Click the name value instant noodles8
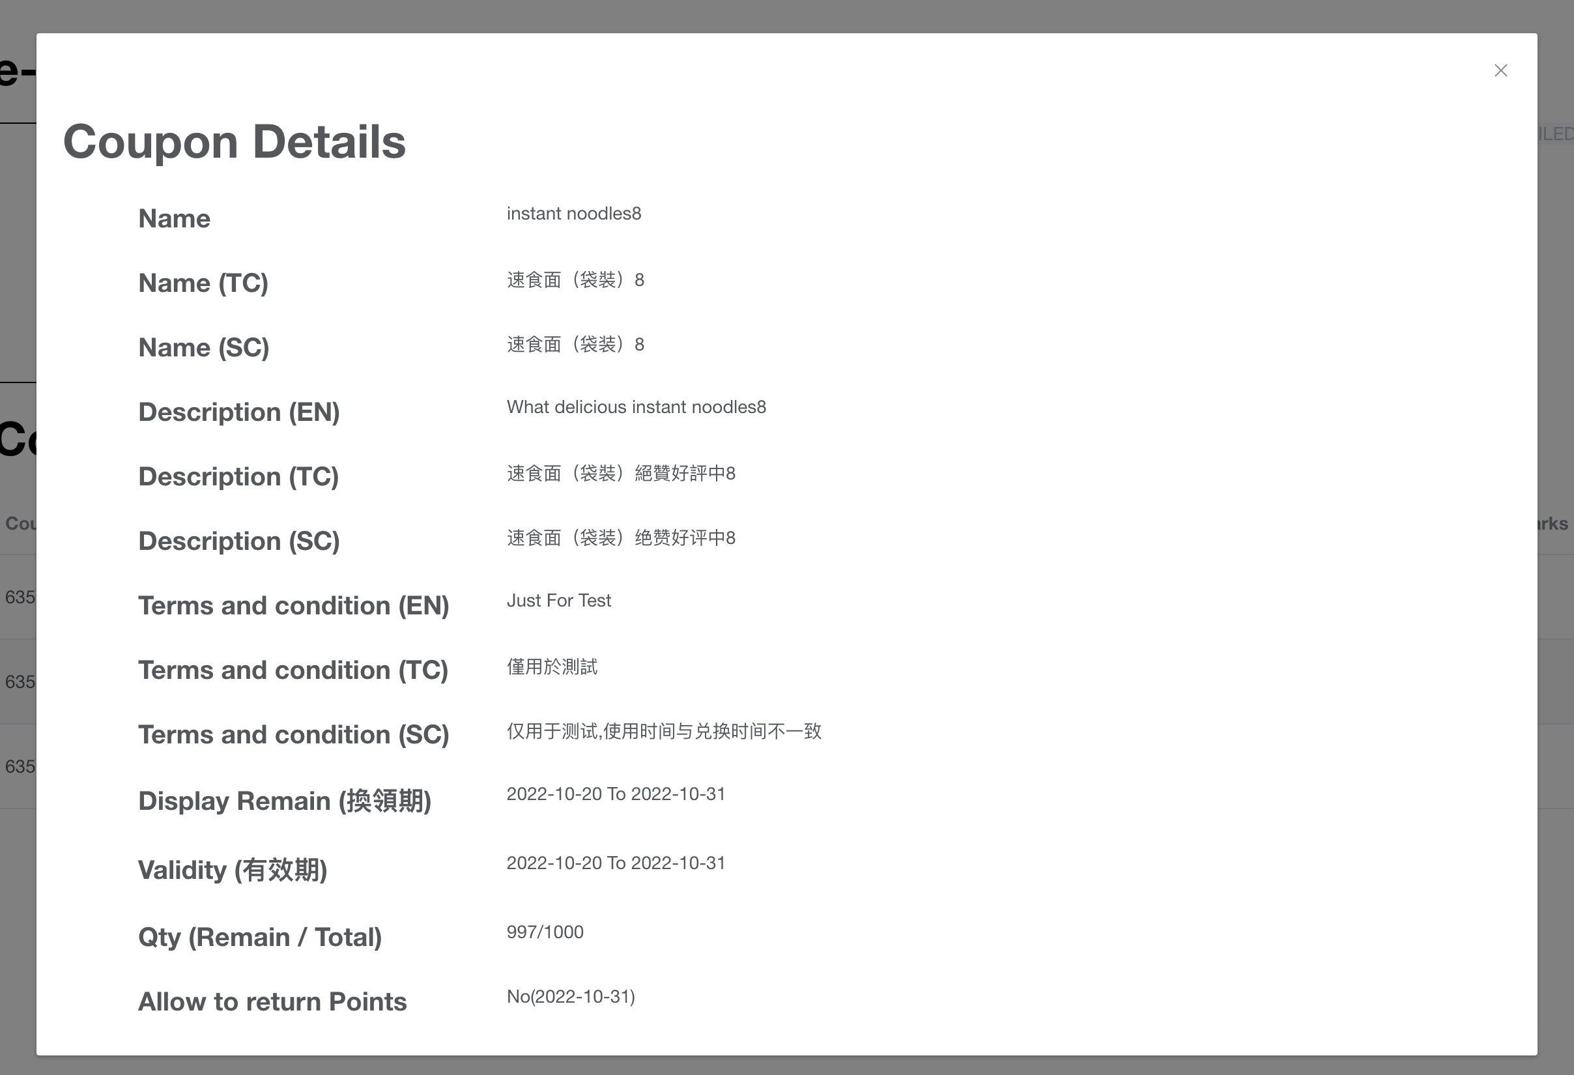1574x1075 pixels. pos(574,214)
